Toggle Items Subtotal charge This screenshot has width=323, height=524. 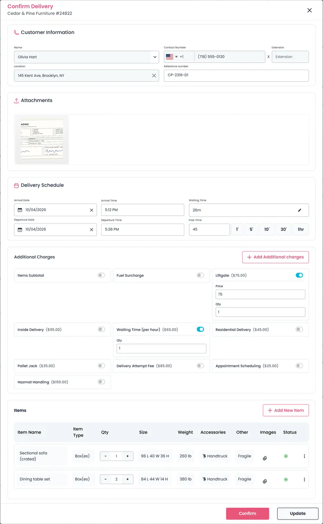pos(101,275)
